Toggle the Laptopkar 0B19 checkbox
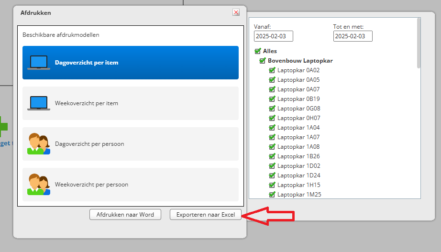This screenshot has width=441, height=252. click(x=272, y=99)
